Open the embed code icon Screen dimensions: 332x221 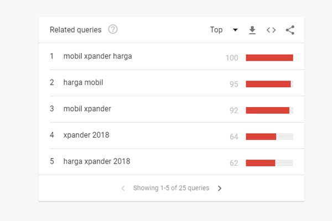(x=271, y=30)
